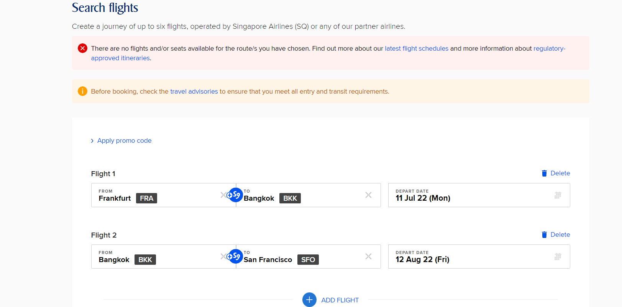Click the blue plus Add Flight icon
Viewport: 622px width, 307px height.
click(309, 300)
